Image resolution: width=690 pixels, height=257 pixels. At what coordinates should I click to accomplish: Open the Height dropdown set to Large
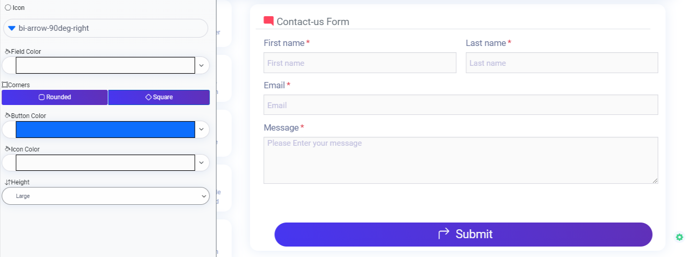[x=106, y=196]
